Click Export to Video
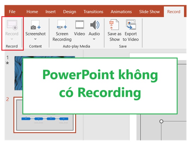 coord(131,31)
